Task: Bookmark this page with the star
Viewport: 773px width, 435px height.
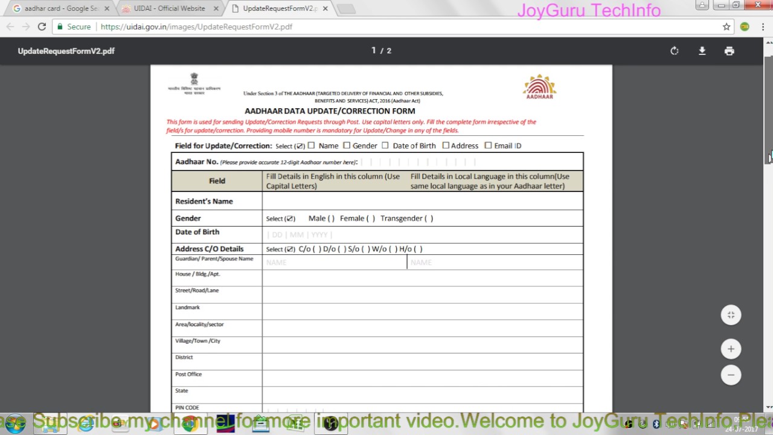Action: [x=726, y=27]
